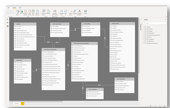170x108 pixels.
Task: Refresh the data using the ribbon icon
Action: point(48,11)
